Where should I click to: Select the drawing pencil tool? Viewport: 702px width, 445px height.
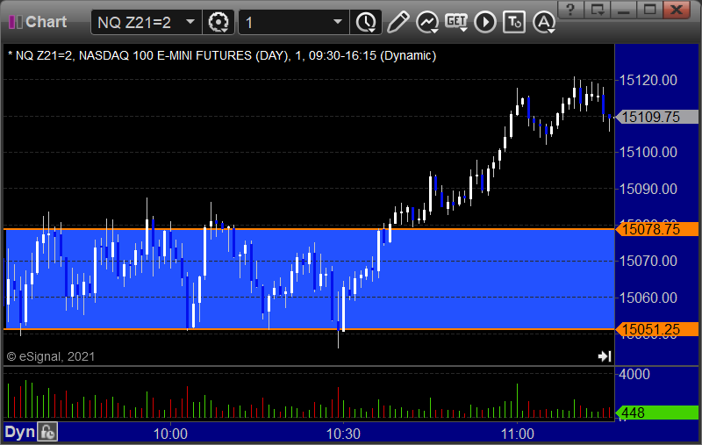pyautogui.click(x=398, y=22)
